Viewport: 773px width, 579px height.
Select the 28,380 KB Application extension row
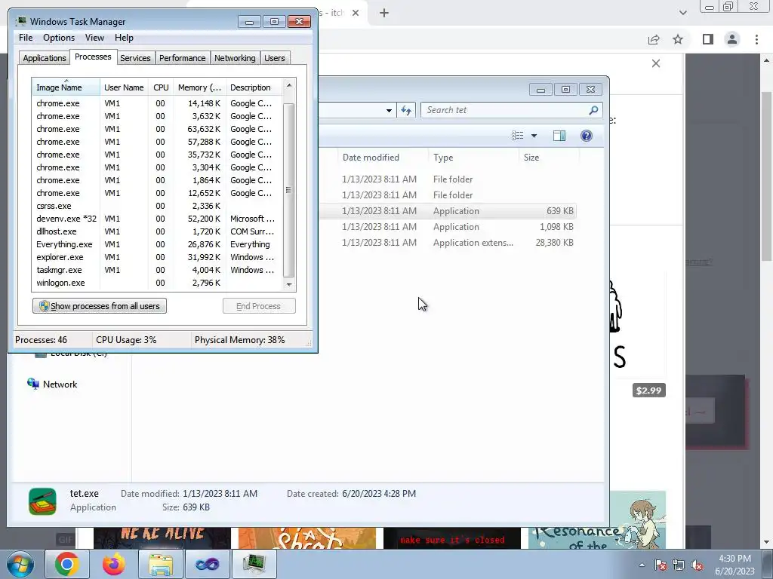point(447,243)
